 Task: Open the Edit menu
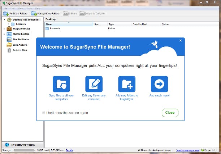(x=12, y=8)
